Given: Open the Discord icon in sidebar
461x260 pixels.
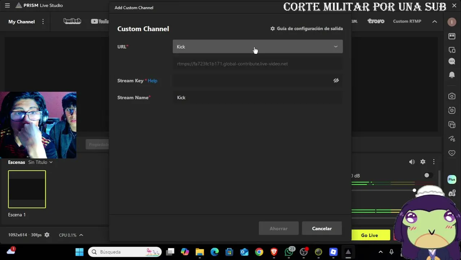Looking at the screenshot, I should 452,194.
